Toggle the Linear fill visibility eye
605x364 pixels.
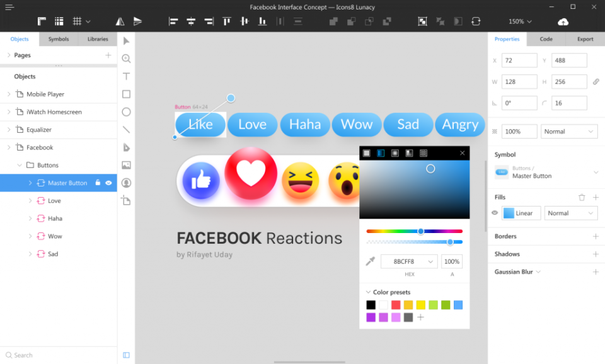tap(495, 213)
